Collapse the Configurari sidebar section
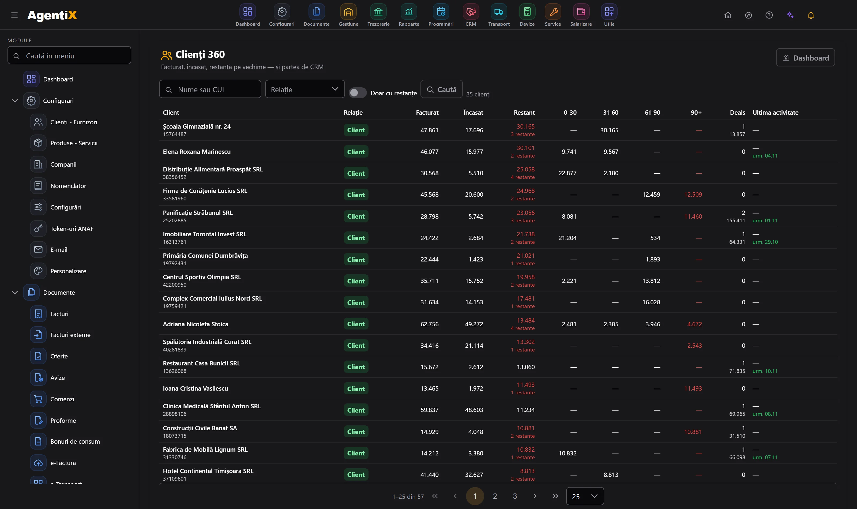The height and width of the screenshot is (509, 857). [x=15, y=100]
